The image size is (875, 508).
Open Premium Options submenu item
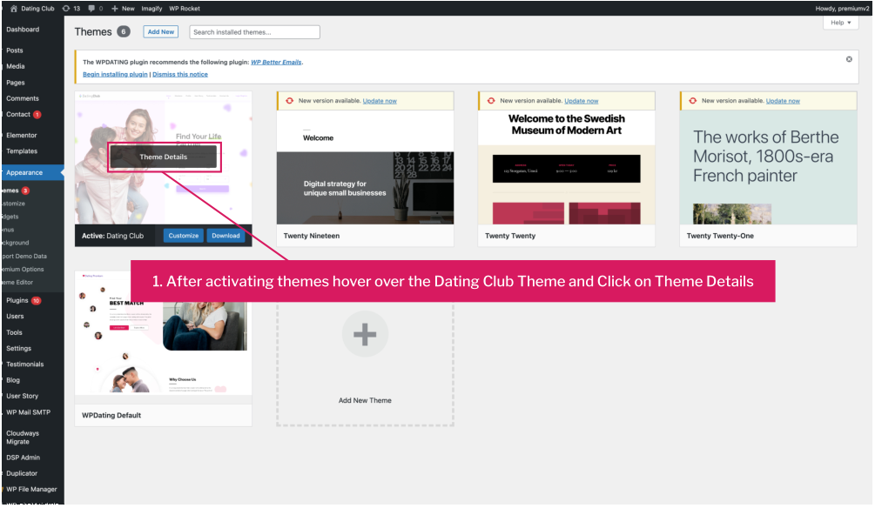coord(23,270)
